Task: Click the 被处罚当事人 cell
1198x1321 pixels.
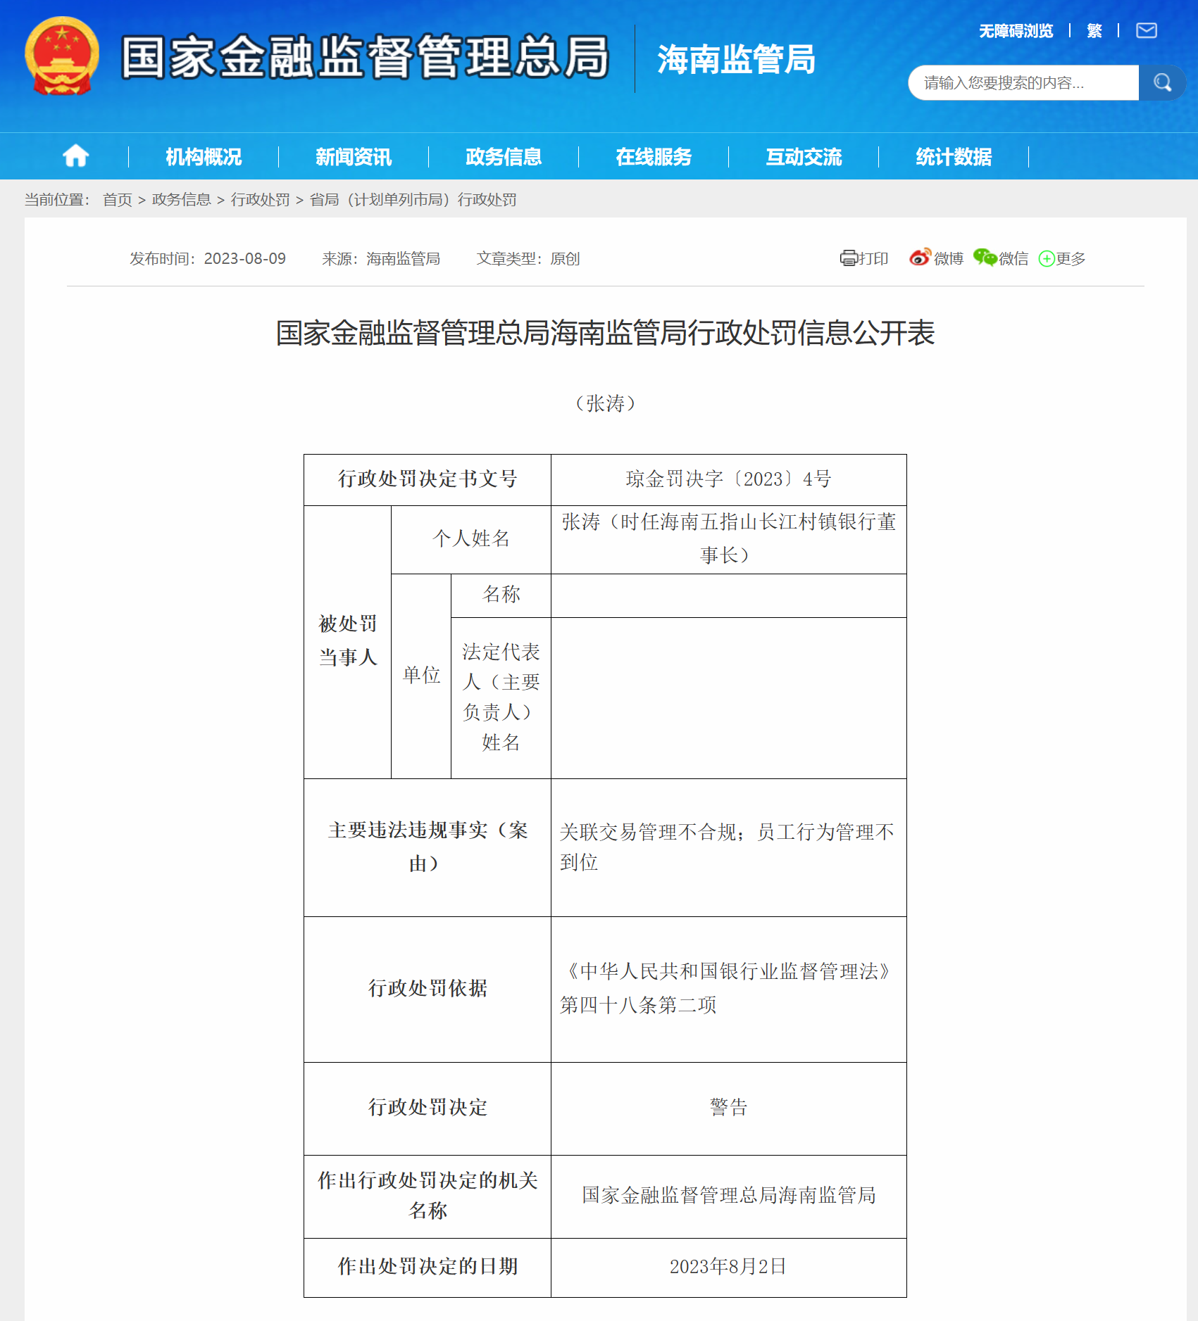Action: [347, 641]
